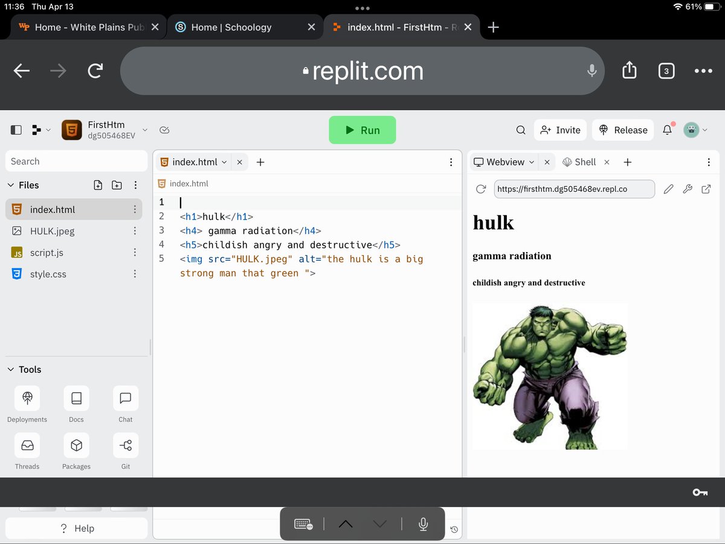Tap the dictation microphone in keyboard bar
This screenshot has height=544, width=725.
424,524
